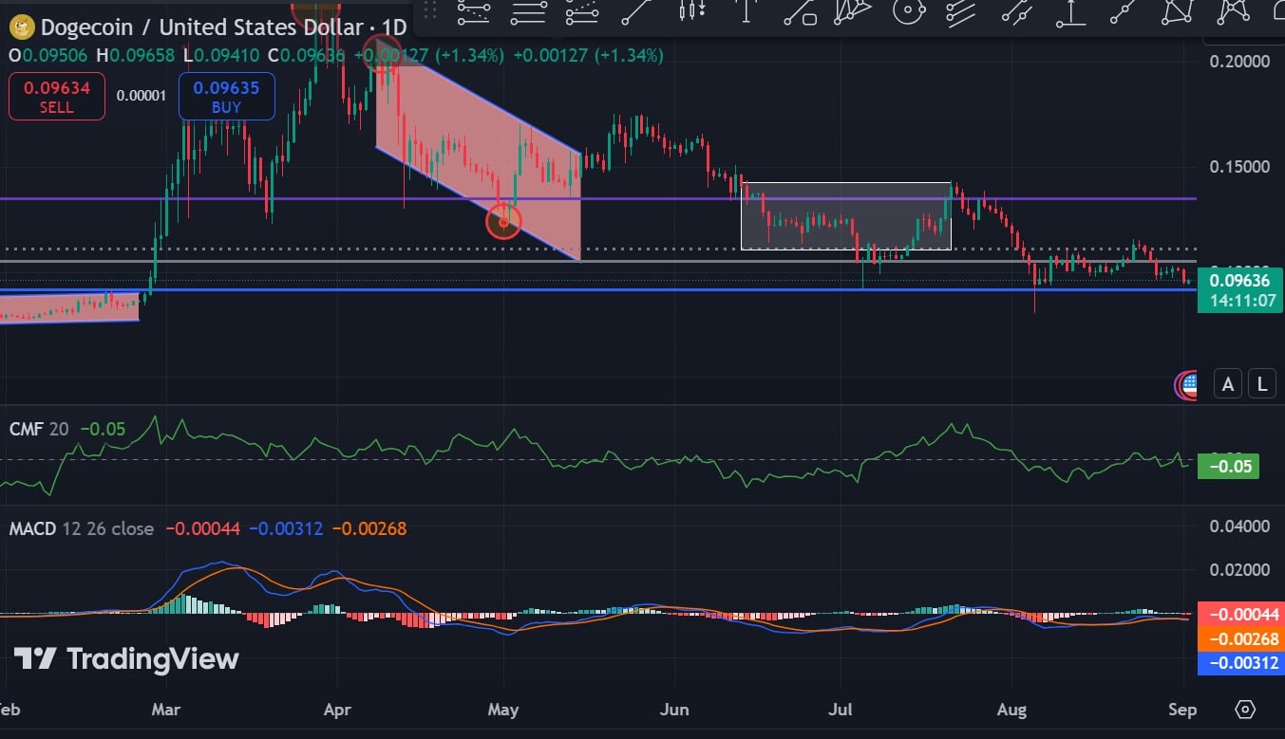Select the candlestick bars pattern tool icon
Image resolution: width=1285 pixels, height=739 pixels.
692,11
